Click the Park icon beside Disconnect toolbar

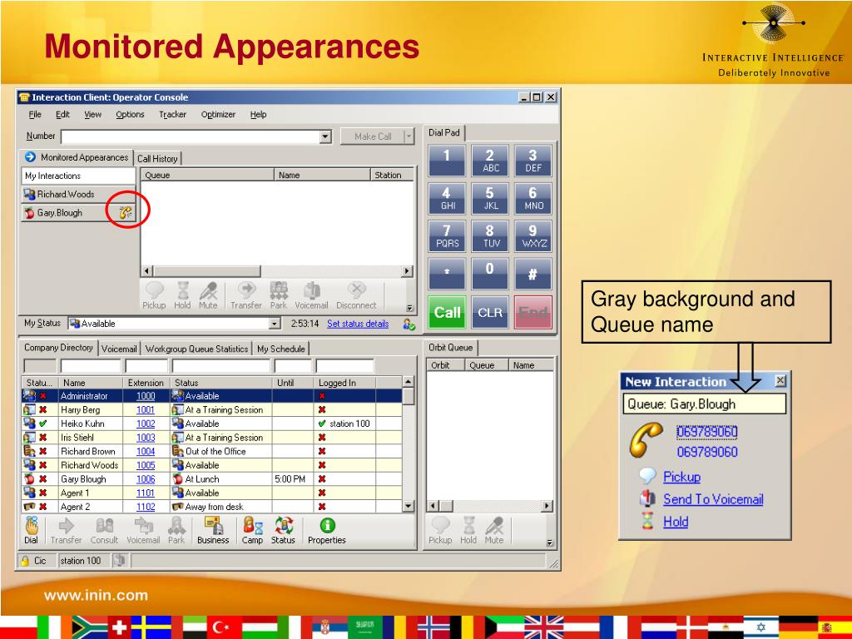click(x=279, y=290)
